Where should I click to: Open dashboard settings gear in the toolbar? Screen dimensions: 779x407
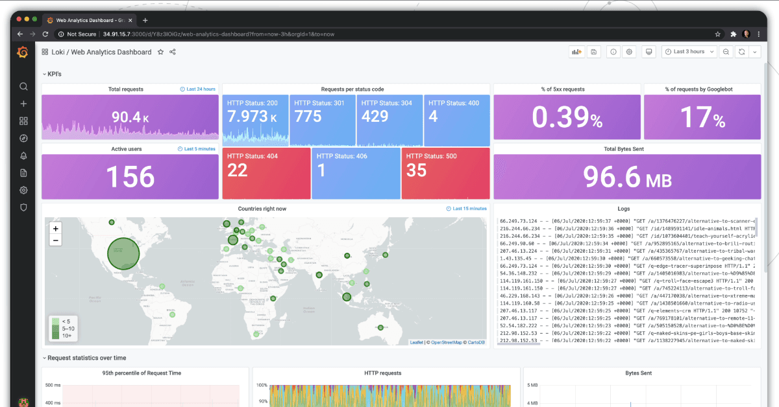pyautogui.click(x=628, y=51)
